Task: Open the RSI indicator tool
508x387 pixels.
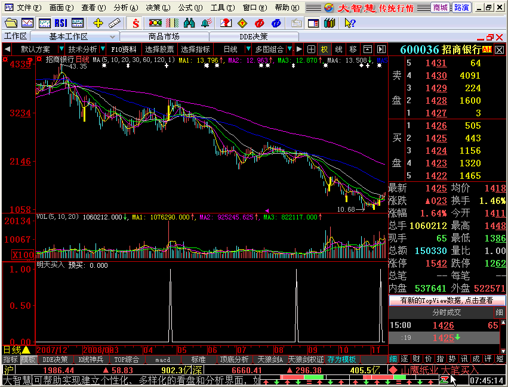Action: pos(61,23)
